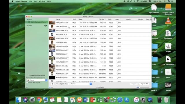Open QuickTime Player from the dock
The image size is (185, 104).
(150, 100)
